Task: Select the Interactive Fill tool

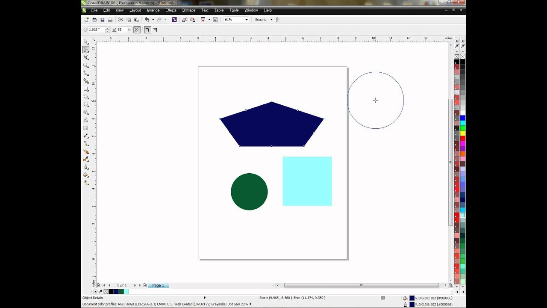Action: pos(86,183)
